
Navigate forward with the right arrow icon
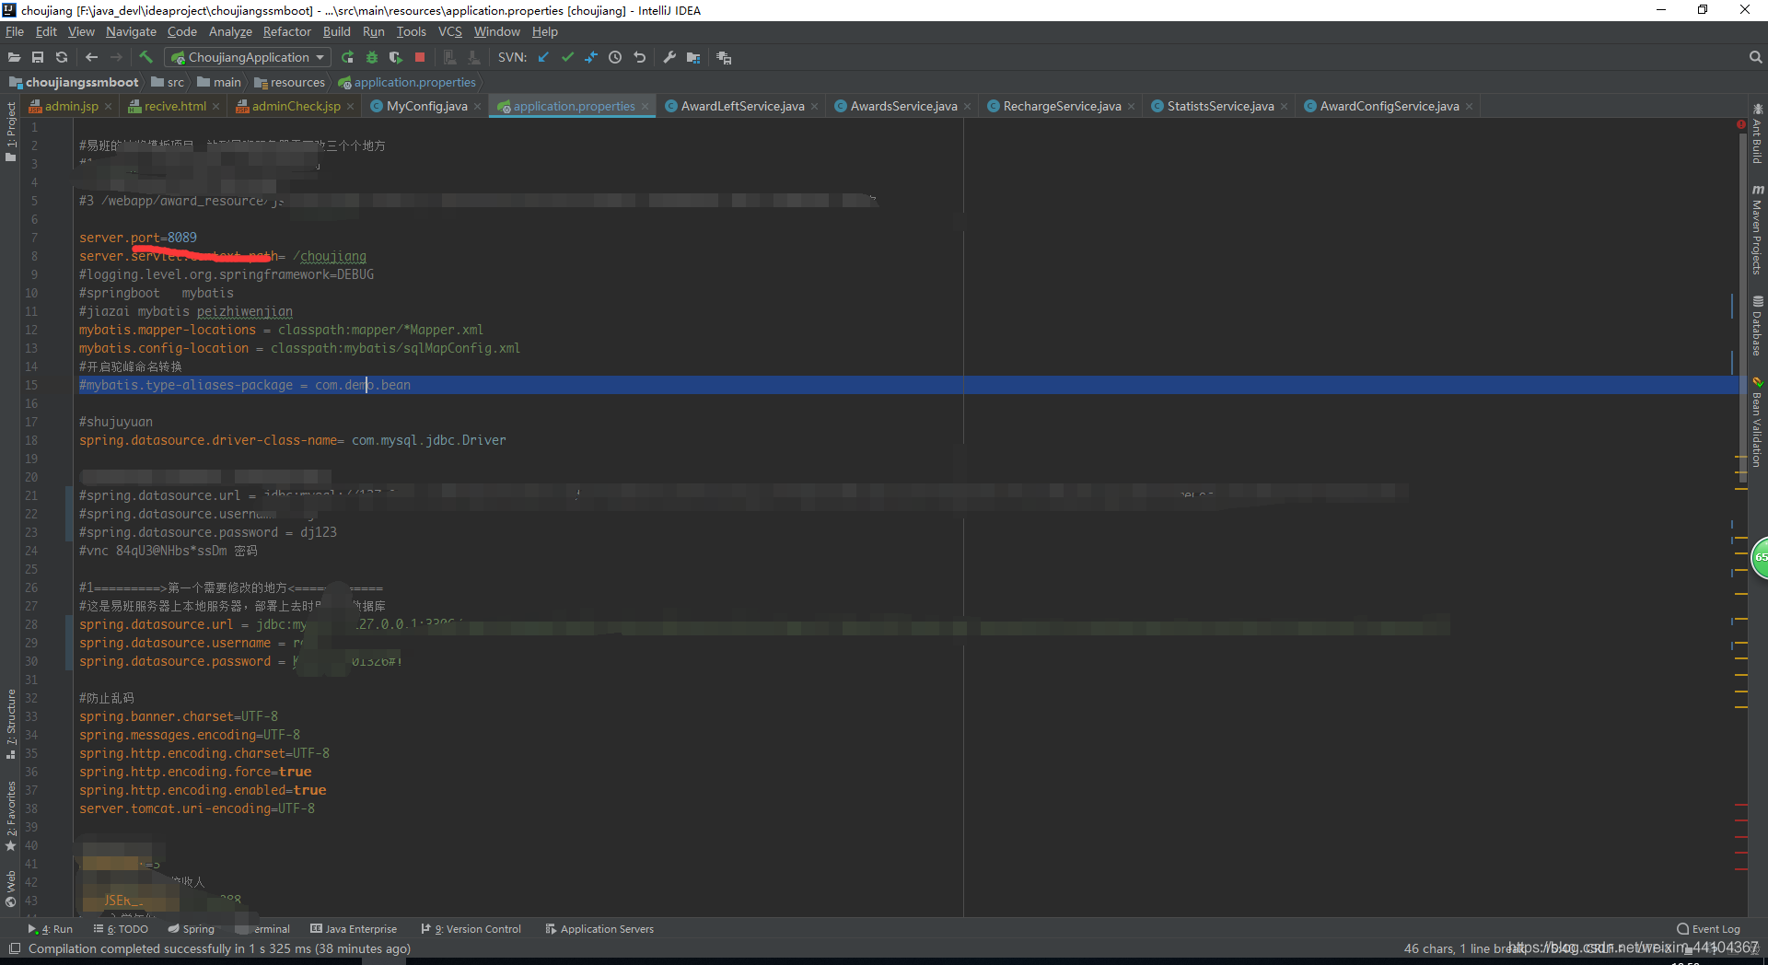116,57
